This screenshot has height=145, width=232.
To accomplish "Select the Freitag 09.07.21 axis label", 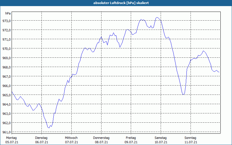I will pyautogui.click(x=131, y=140).
